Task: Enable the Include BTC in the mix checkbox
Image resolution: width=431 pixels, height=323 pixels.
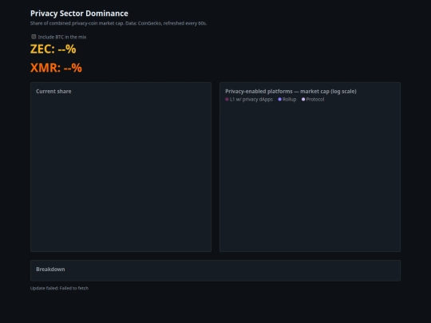Action: click(x=34, y=37)
